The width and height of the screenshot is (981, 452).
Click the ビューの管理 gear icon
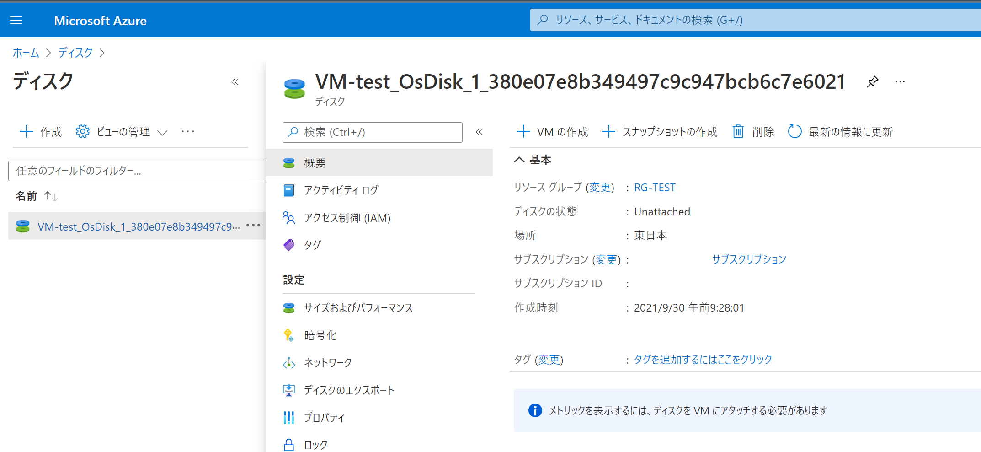(x=83, y=132)
